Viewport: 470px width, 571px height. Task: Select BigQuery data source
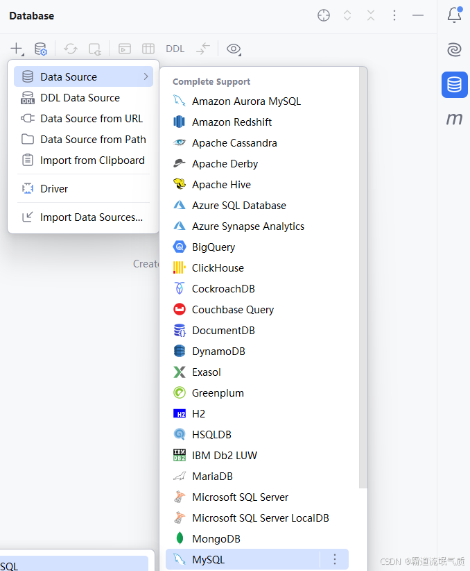point(257,247)
